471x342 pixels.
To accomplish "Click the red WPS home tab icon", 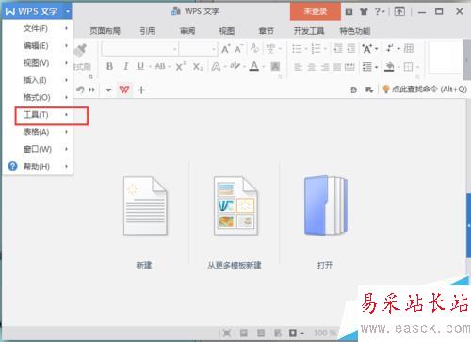I will point(124,90).
